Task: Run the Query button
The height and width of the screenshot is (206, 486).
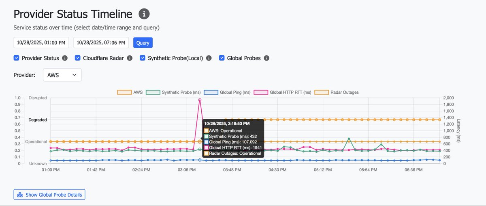Action: (143, 42)
